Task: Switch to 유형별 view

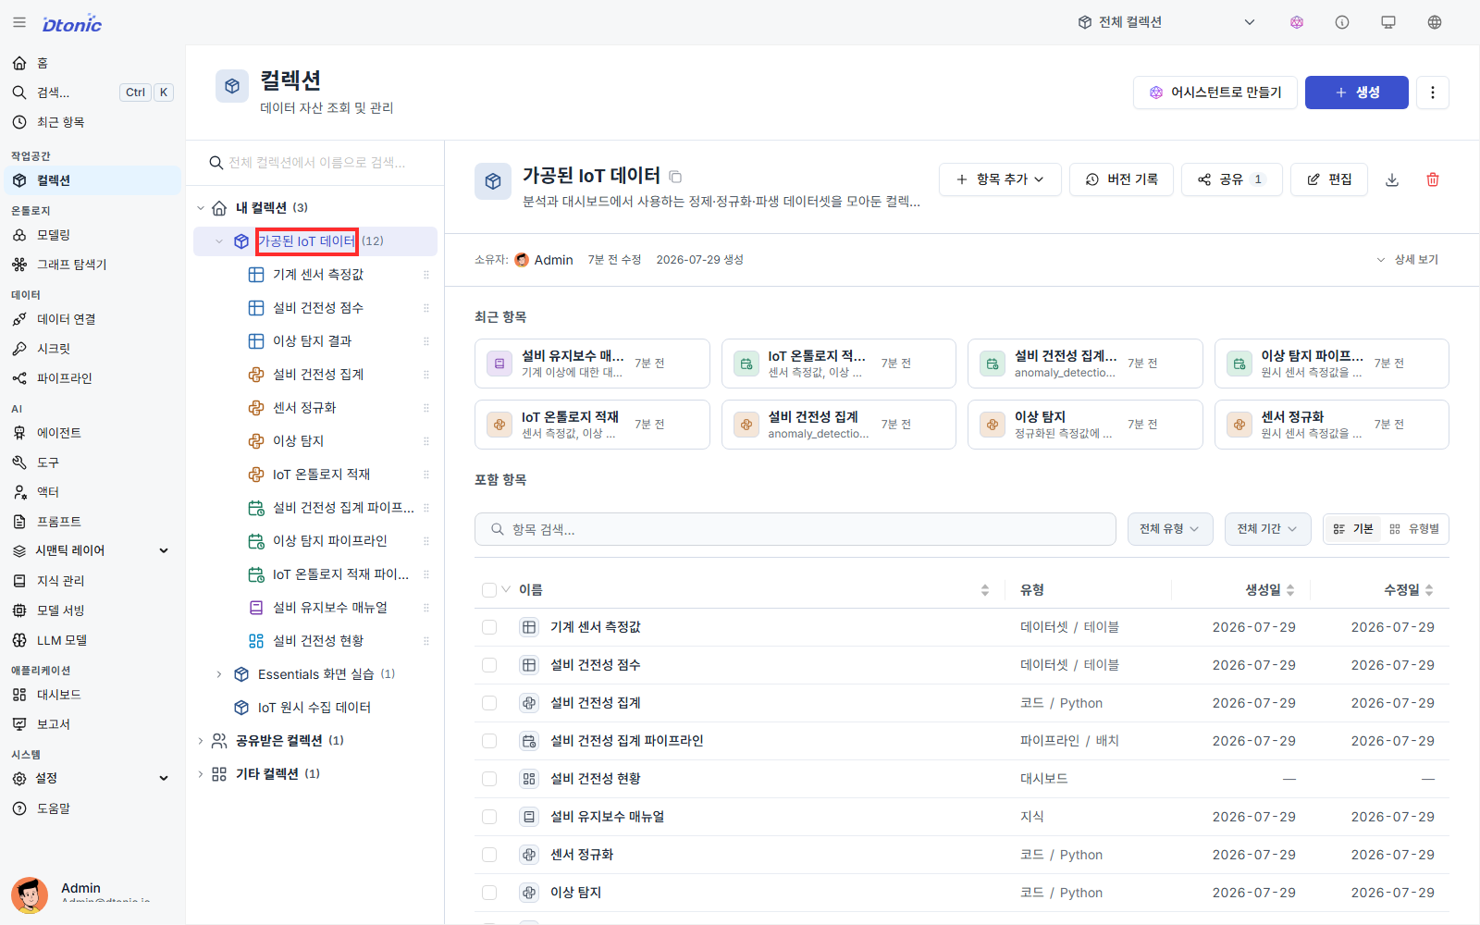Action: coord(1414,529)
